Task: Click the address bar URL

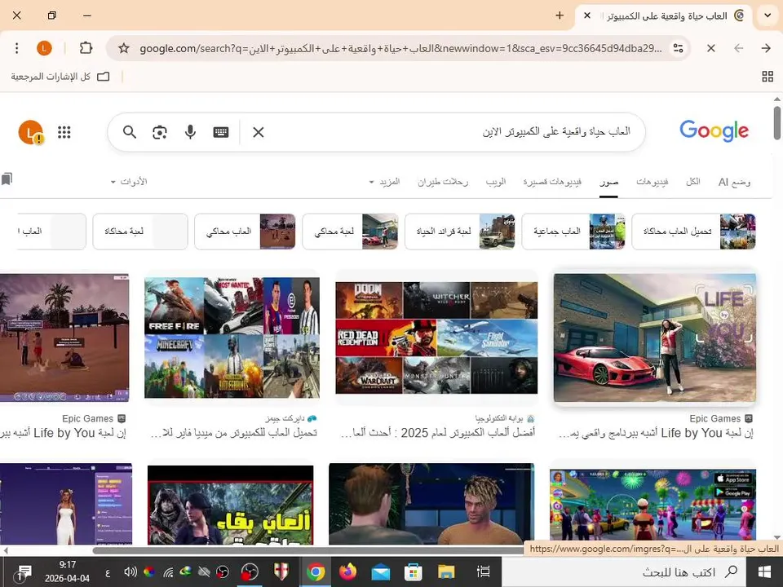Action: pos(400,48)
